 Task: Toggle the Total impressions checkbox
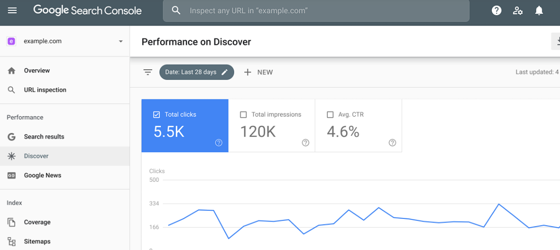(243, 115)
